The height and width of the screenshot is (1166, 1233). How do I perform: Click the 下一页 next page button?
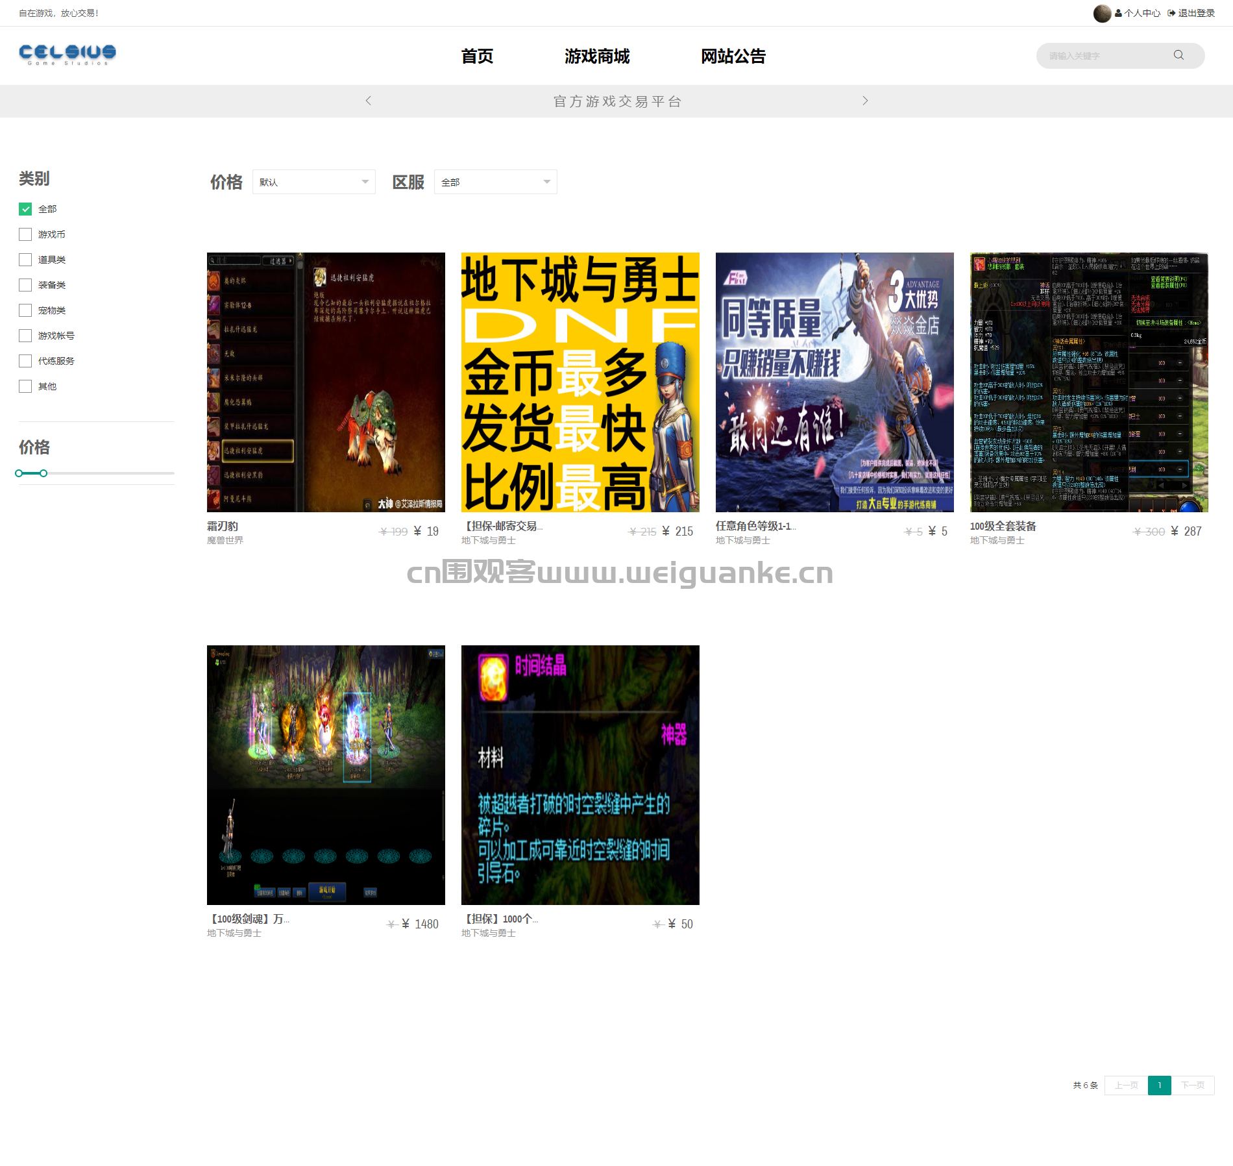point(1193,1085)
